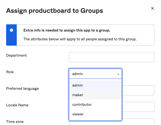Click the Preferred language input field
The image size is (161, 125).
(138, 90)
